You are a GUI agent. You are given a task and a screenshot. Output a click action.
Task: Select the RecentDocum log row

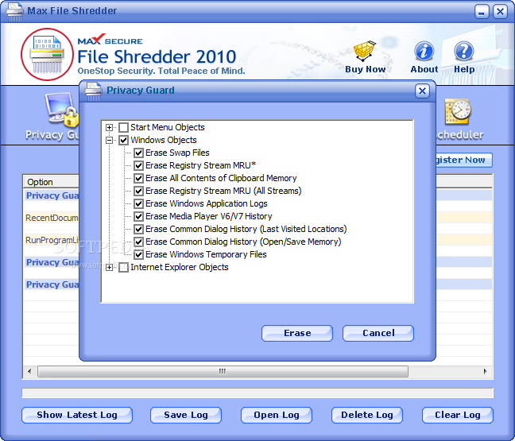52,218
